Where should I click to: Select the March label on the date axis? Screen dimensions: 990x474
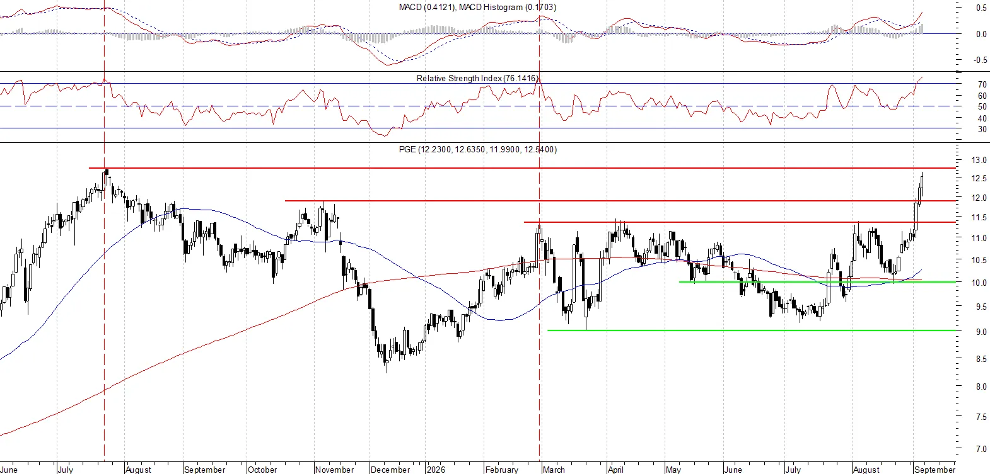[x=554, y=470]
